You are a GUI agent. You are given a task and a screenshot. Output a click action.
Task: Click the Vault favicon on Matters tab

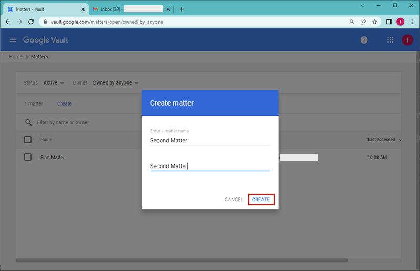click(10, 9)
